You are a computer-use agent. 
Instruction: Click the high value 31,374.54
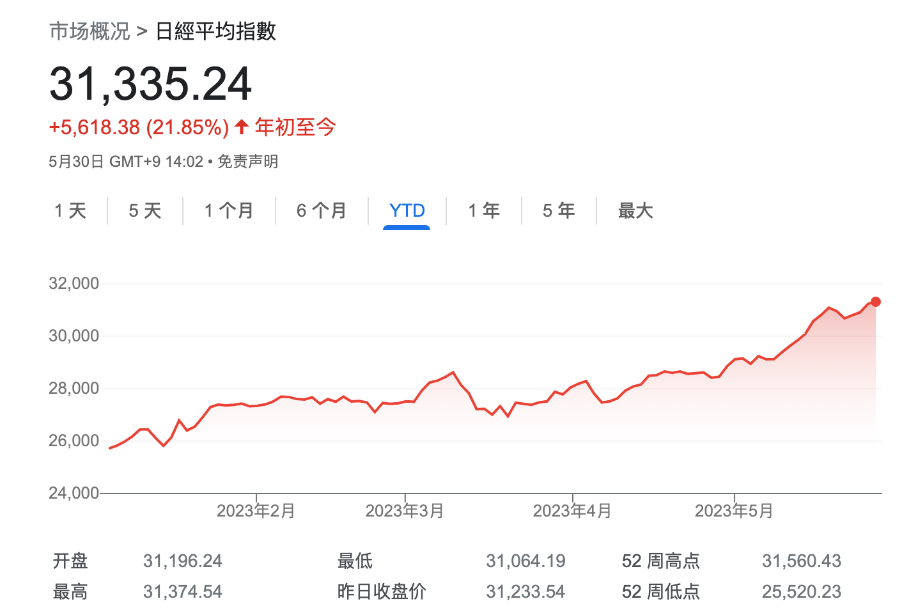(183, 592)
